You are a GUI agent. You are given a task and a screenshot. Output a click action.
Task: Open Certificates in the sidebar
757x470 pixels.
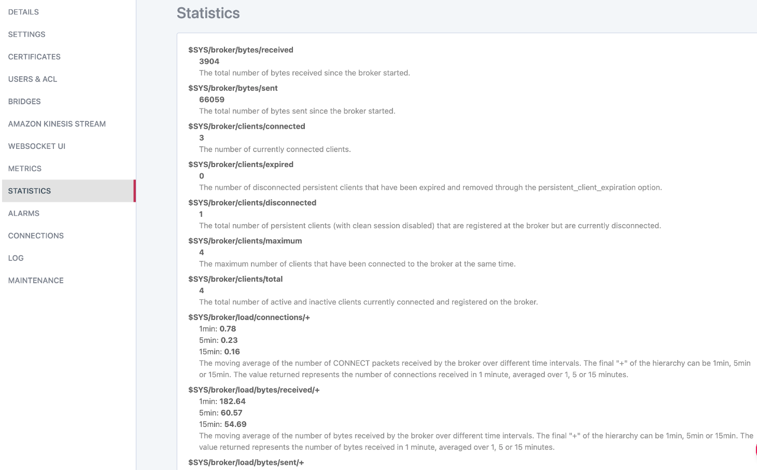[x=34, y=57]
